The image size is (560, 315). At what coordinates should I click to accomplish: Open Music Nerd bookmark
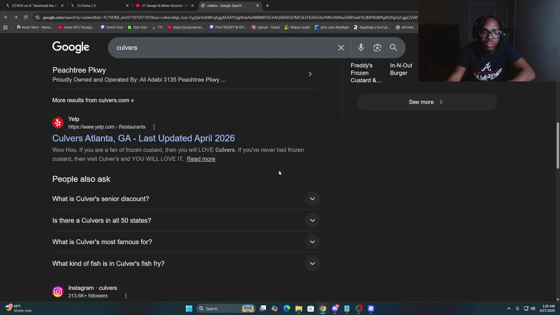[34, 27]
